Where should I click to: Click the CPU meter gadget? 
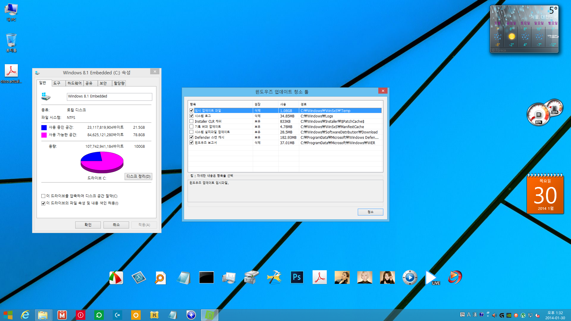pyautogui.click(x=538, y=115)
